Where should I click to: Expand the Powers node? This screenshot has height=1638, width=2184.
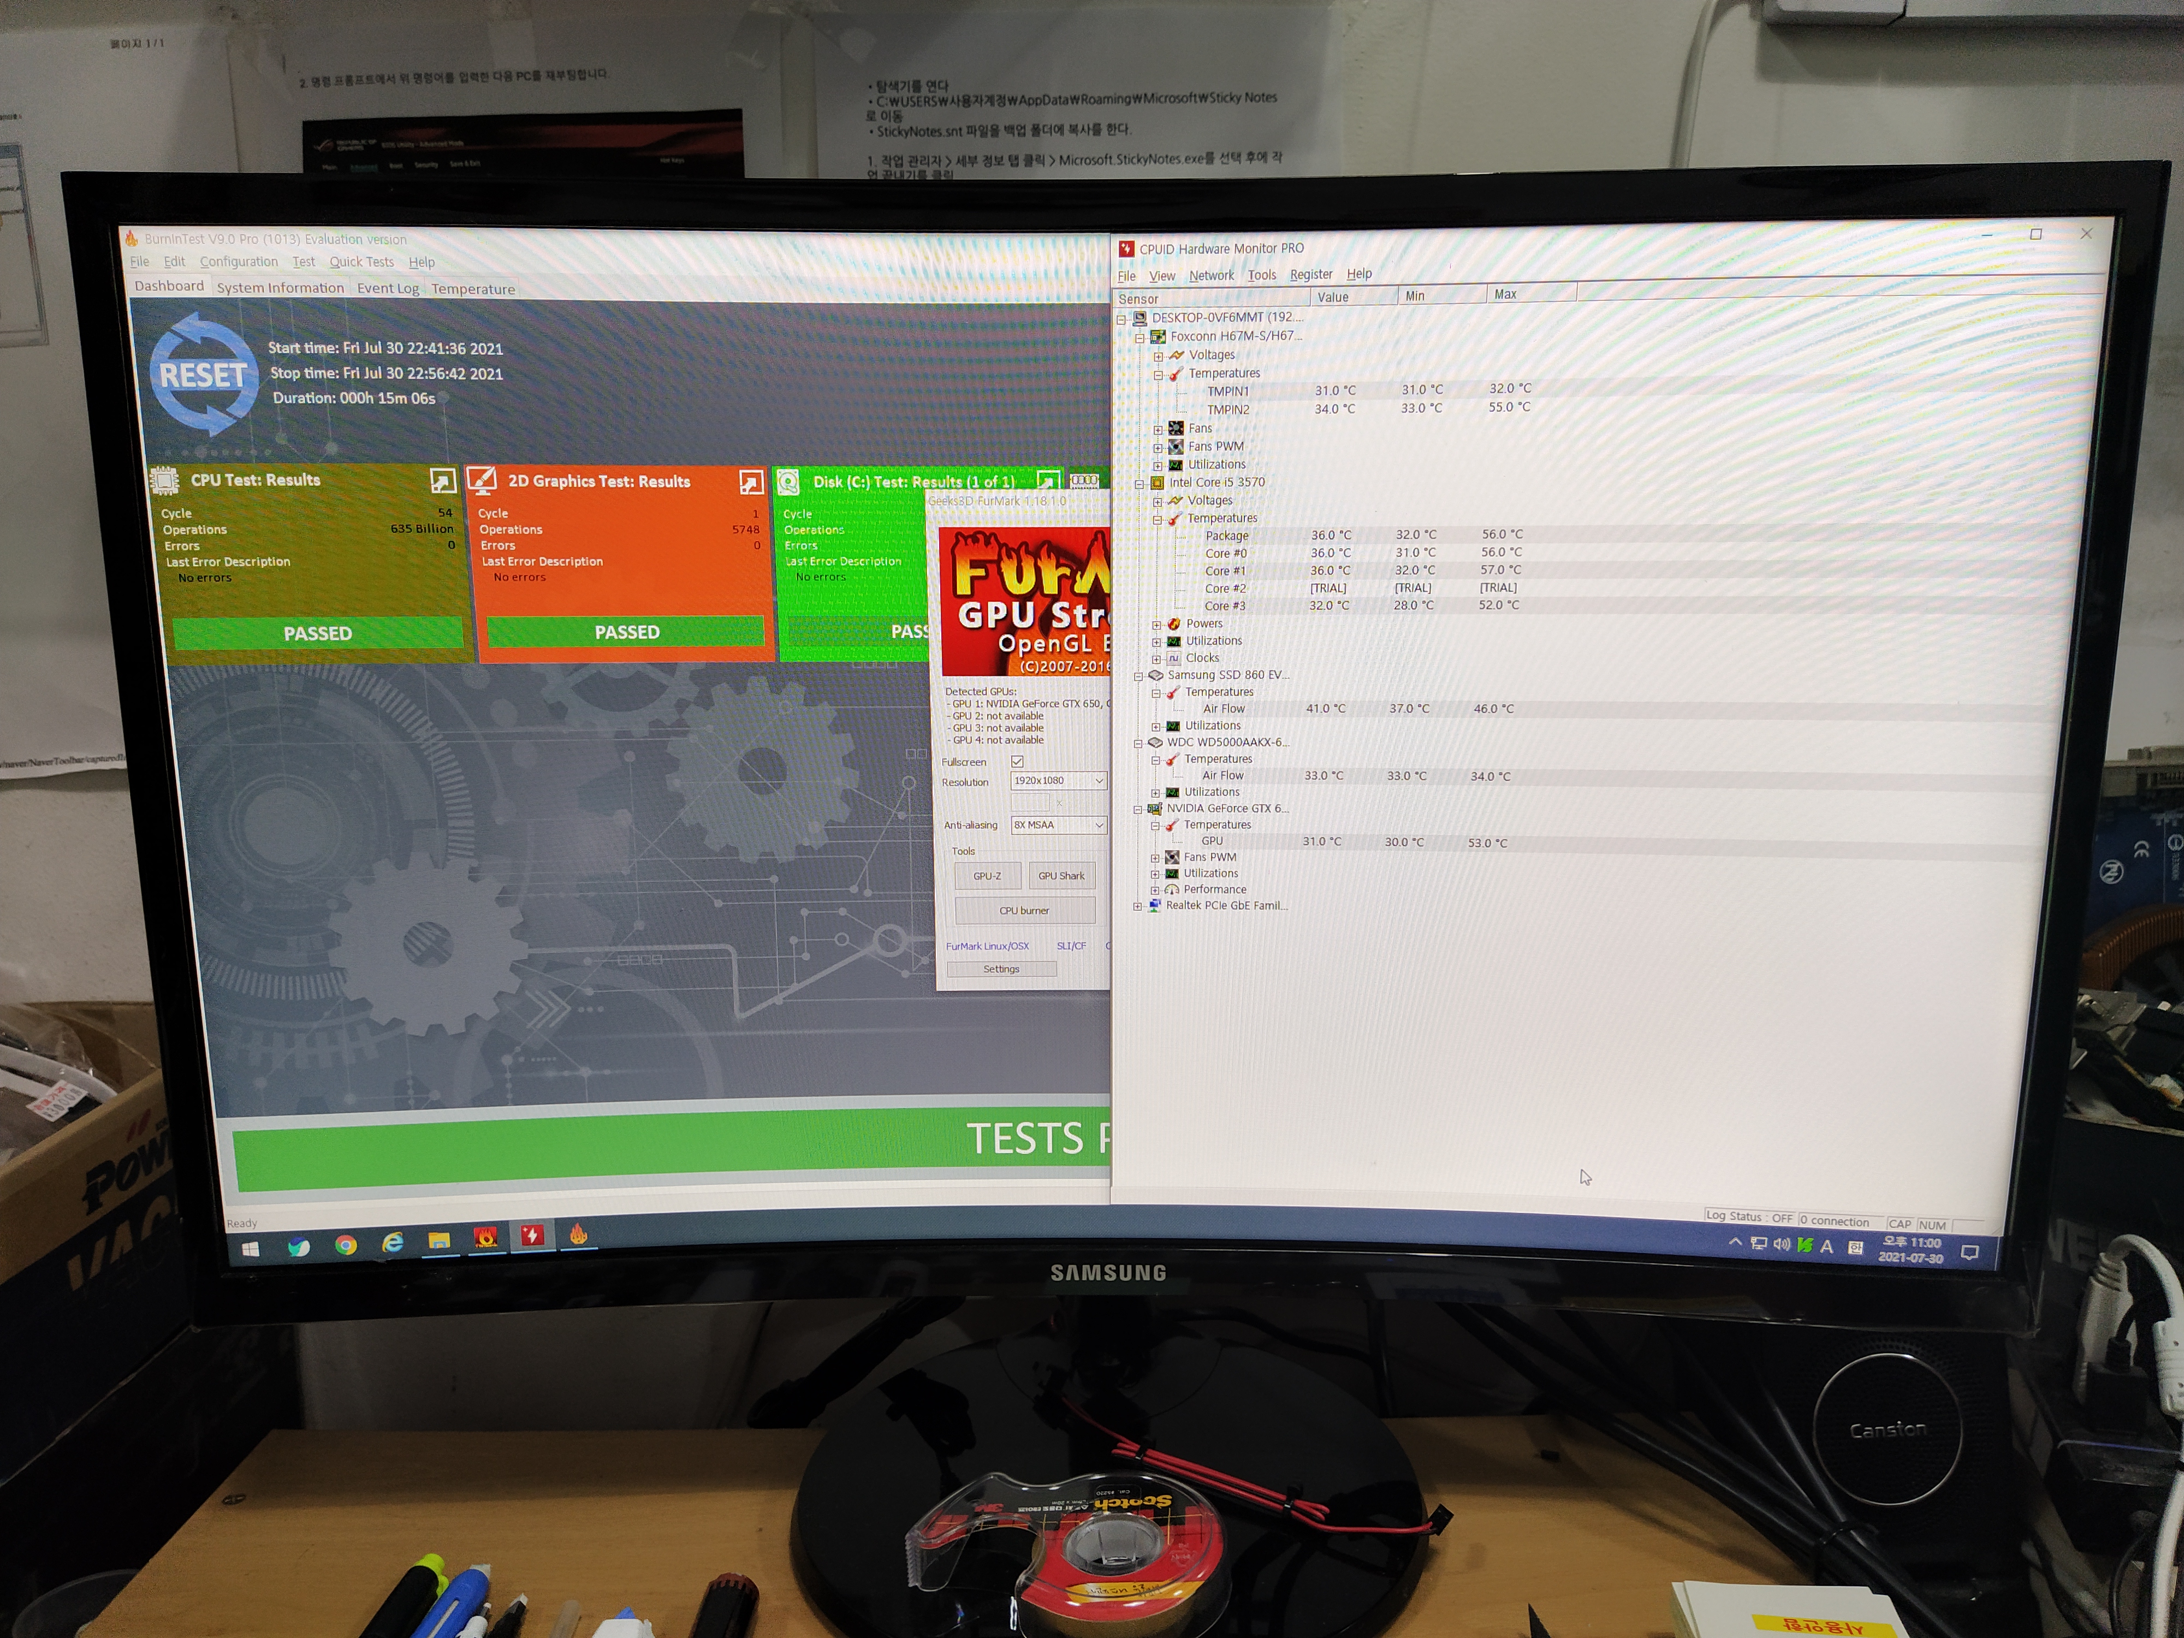coord(1156,625)
